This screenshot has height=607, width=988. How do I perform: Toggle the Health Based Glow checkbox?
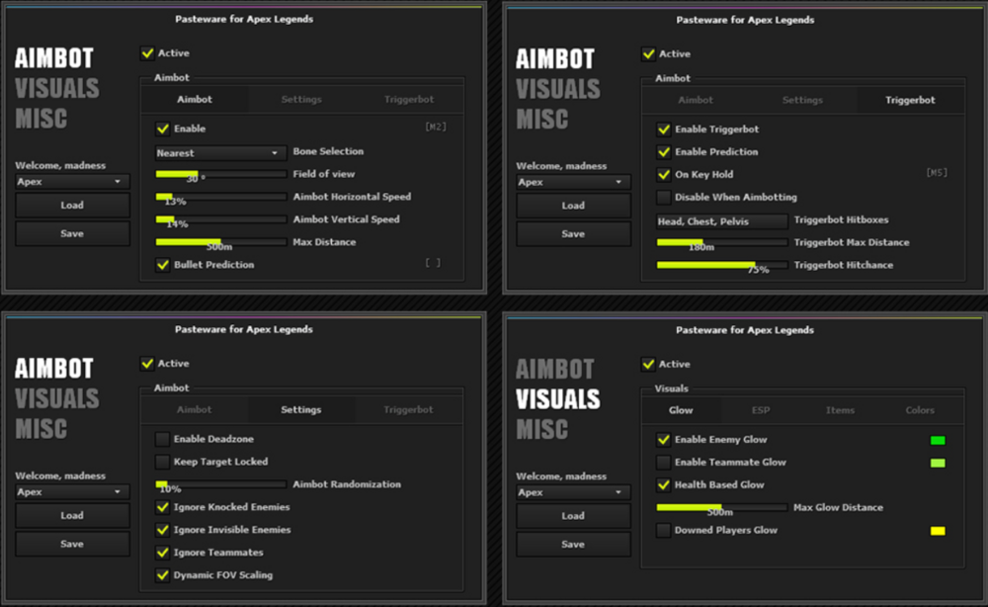click(x=664, y=484)
